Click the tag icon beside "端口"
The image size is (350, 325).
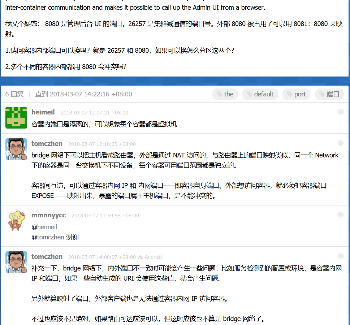pos(322,94)
